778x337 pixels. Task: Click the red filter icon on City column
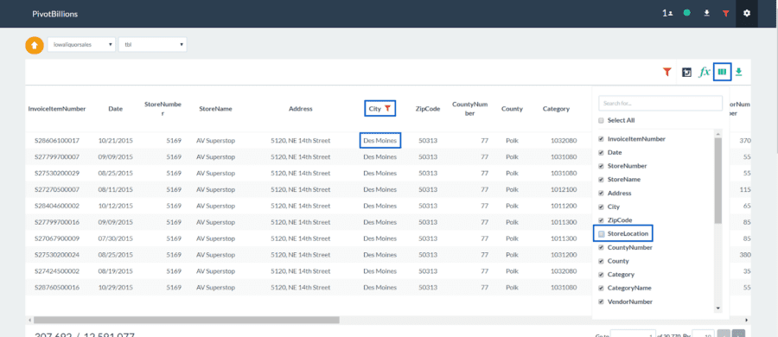coord(388,108)
